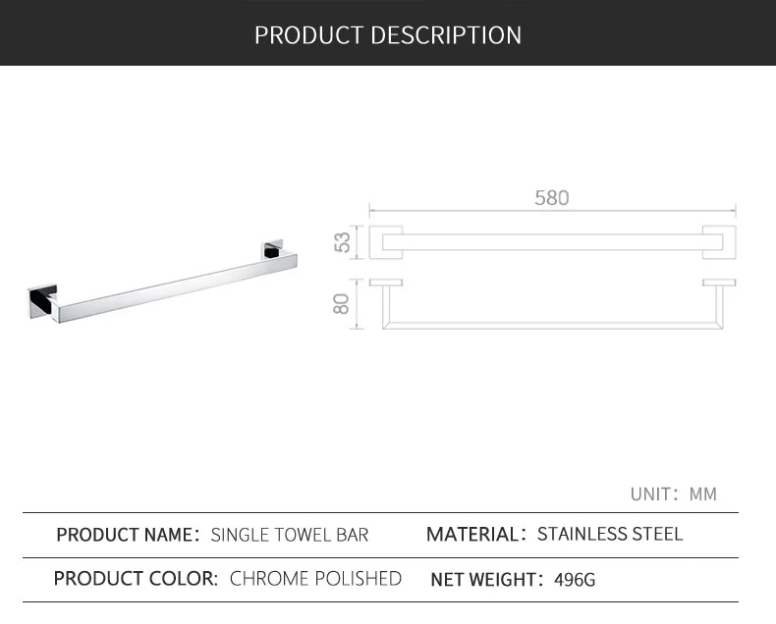Click the chrome towel bar product photo
The width and height of the screenshot is (776, 624).
[x=163, y=282]
